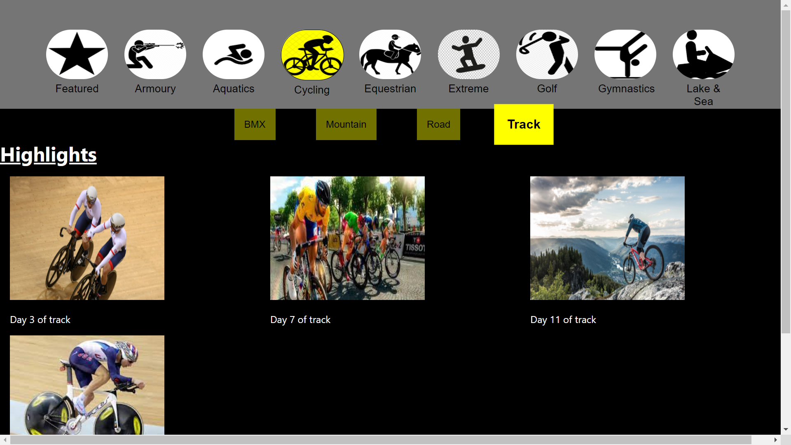Image resolution: width=791 pixels, height=445 pixels.
Task: Select the Extreme snowboarder icon
Action: click(x=469, y=54)
